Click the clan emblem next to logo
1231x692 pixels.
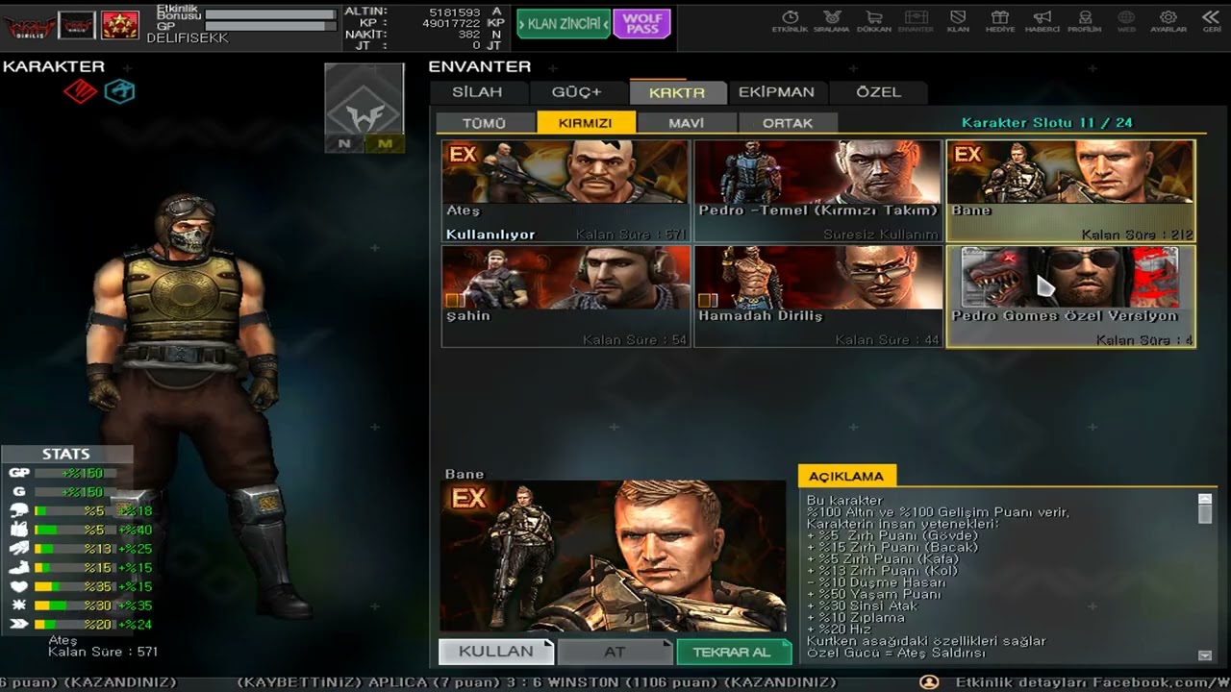click(x=77, y=25)
